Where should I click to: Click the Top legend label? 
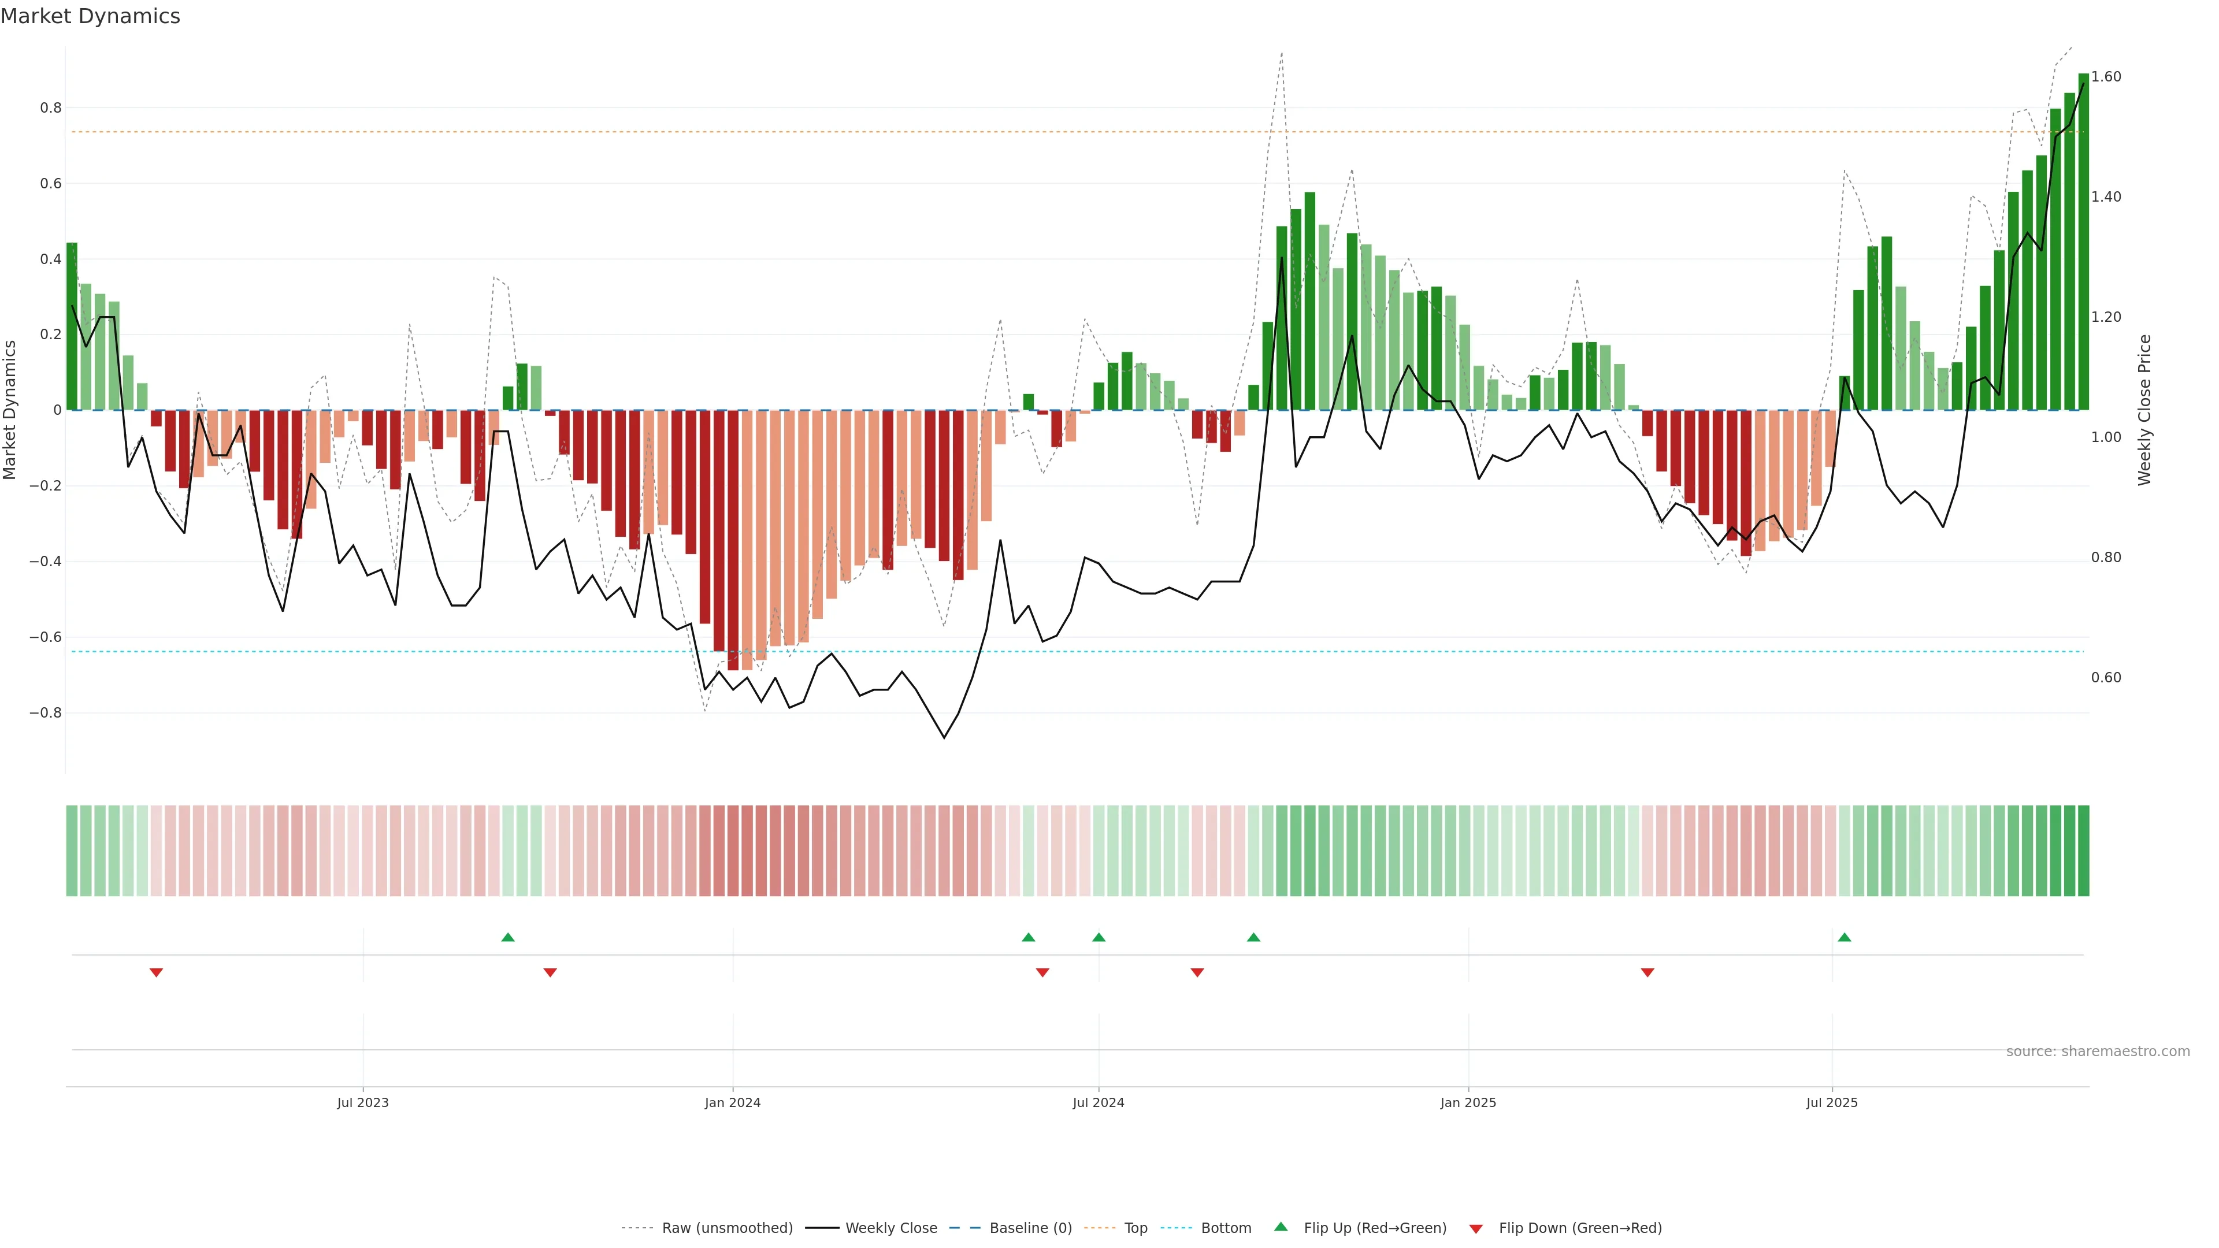tap(1136, 1228)
